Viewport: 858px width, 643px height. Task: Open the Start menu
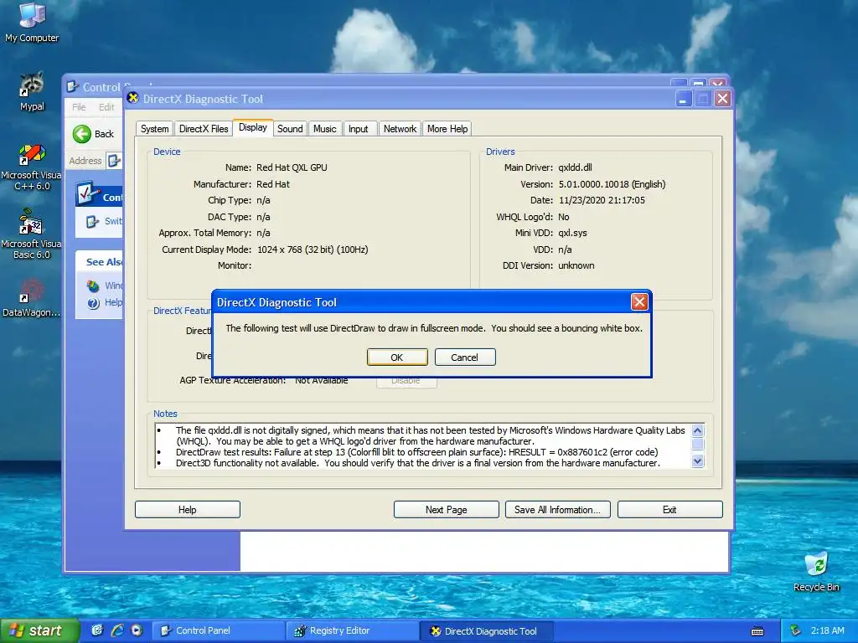click(40, 630)
